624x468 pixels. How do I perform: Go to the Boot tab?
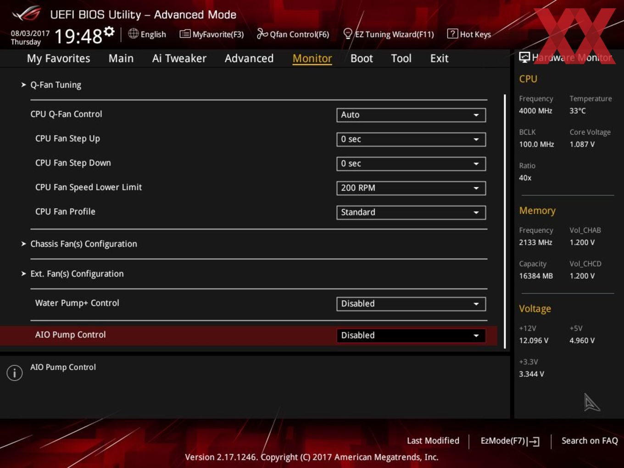coord(362,58)
